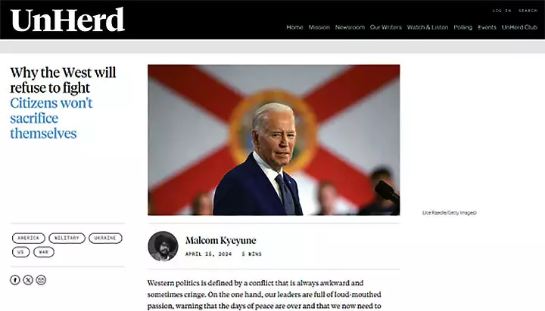Select the UKRAINE tag
The image size is (545, 311).
(105, 239)
